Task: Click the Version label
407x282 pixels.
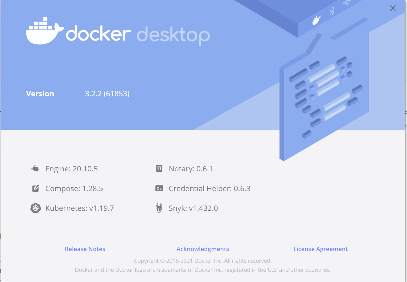Action: [40, 94]
